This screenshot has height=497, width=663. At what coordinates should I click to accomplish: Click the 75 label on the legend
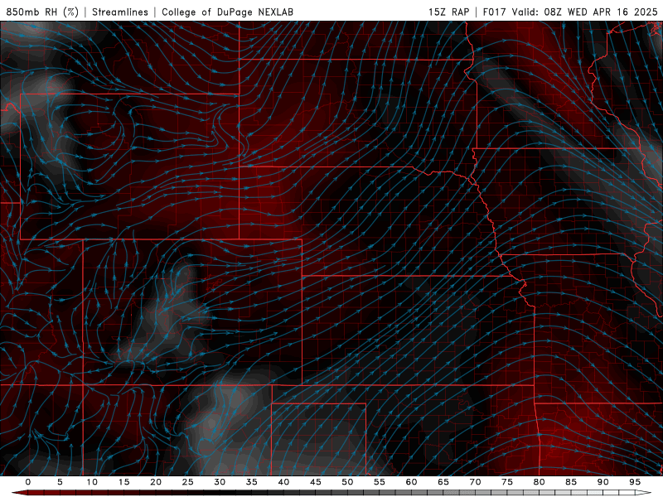click(507, 482)
